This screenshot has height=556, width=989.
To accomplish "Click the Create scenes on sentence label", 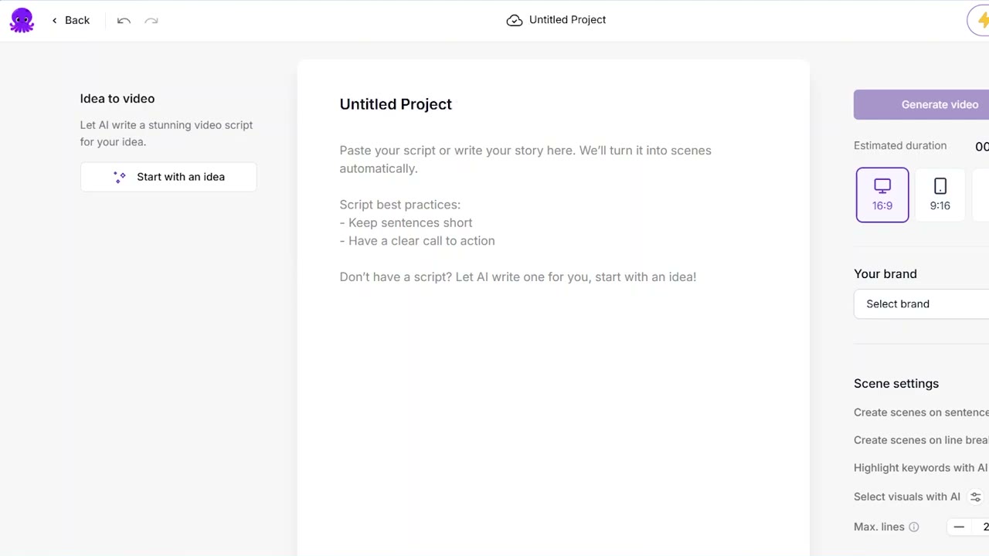I will 921,412.
